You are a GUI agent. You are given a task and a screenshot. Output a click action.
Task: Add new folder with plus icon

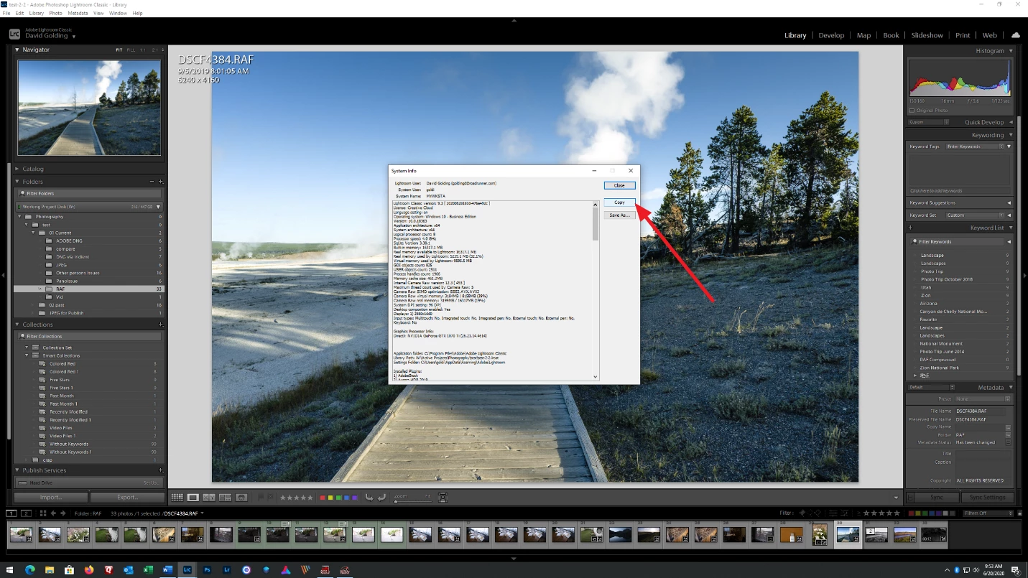(x=161, y=182)
